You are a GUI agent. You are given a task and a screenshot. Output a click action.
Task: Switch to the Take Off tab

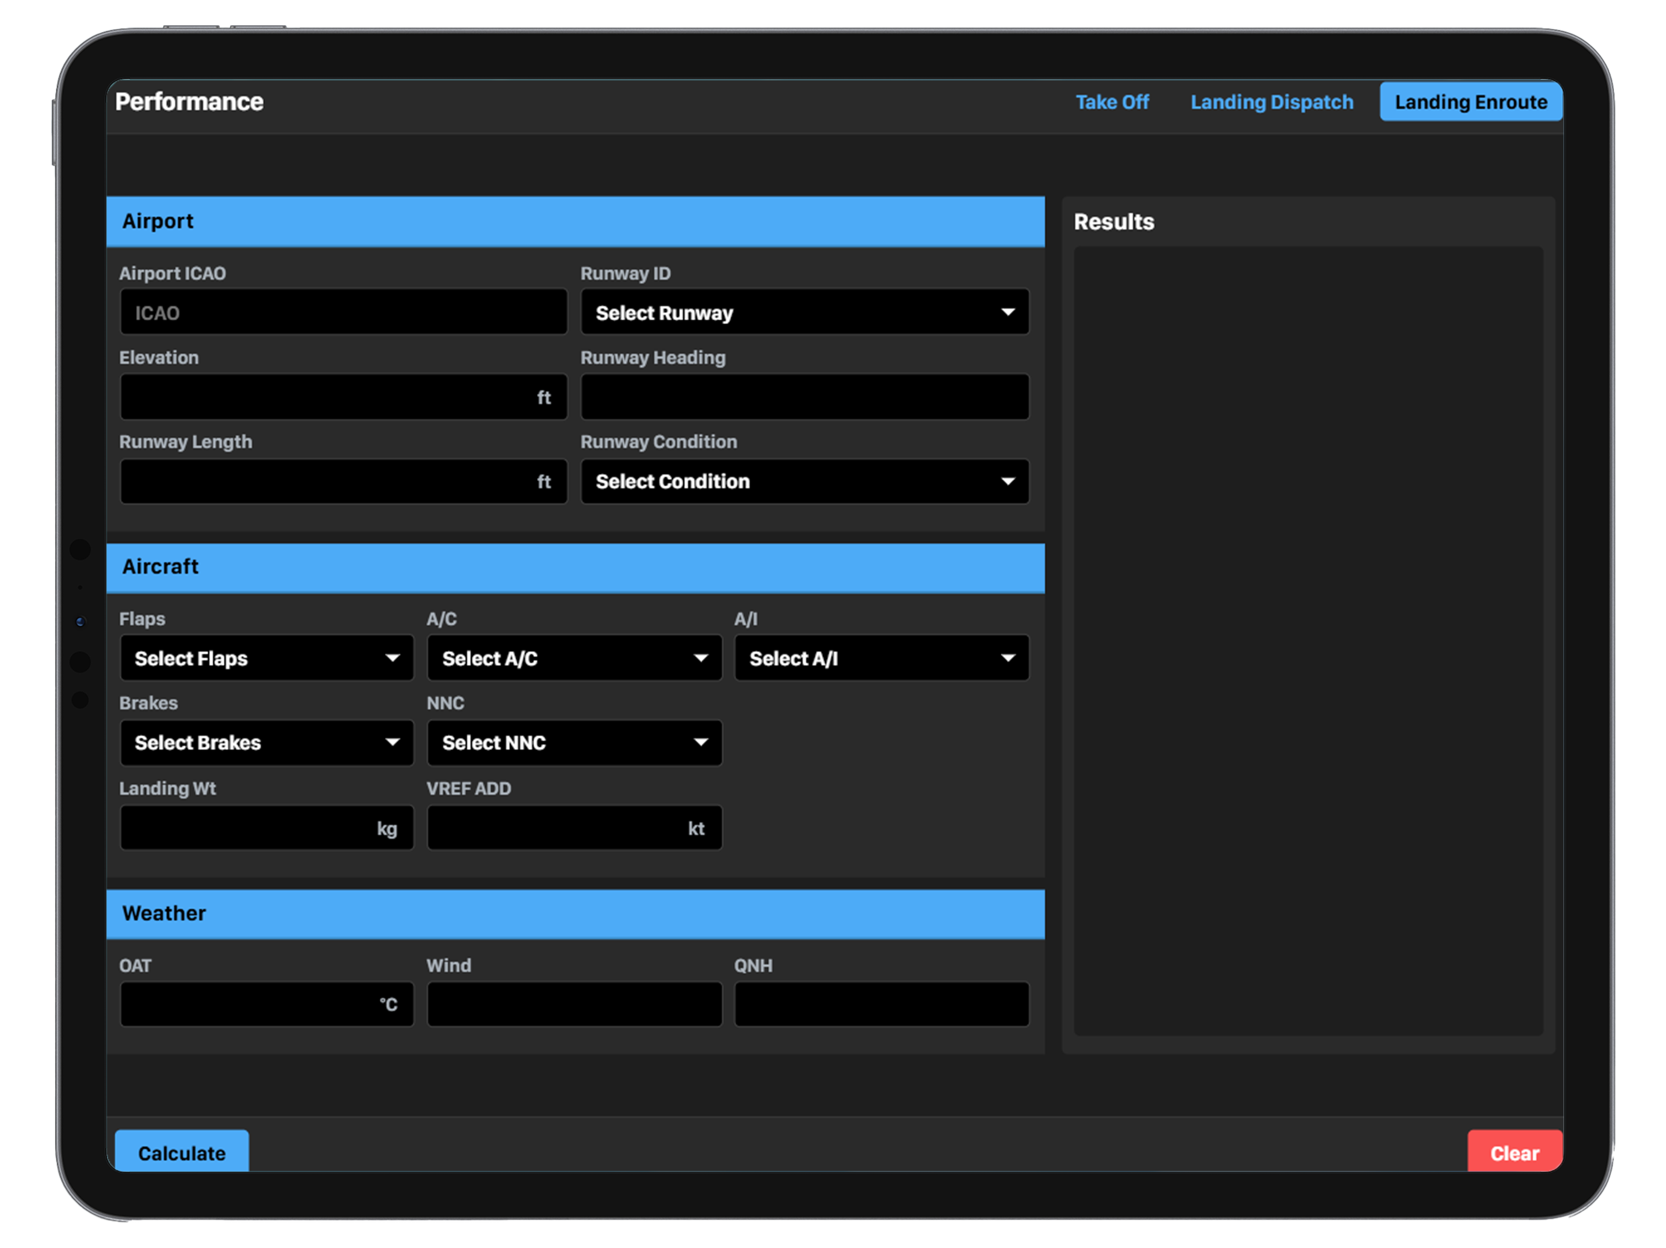[x=1112, y=102]
